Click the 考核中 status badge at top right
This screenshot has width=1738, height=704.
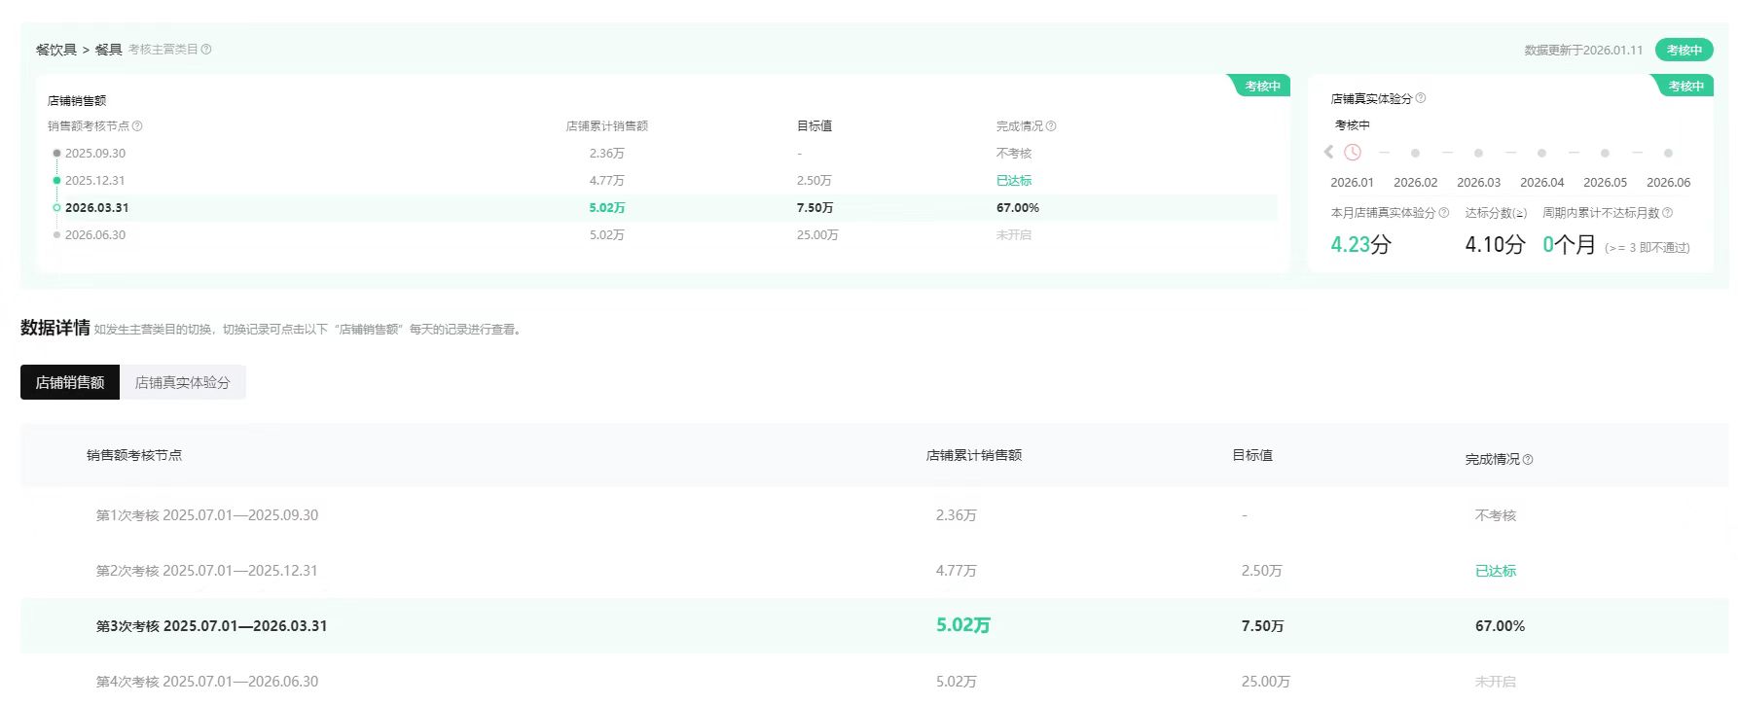(x=1684, y=51)
